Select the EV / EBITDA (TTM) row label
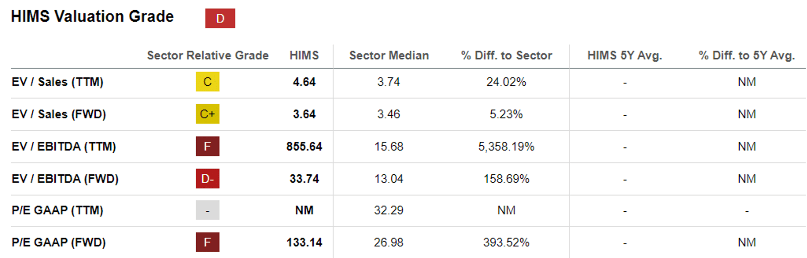This screenshot has width=807, height=258. click(x=64, y=146)
